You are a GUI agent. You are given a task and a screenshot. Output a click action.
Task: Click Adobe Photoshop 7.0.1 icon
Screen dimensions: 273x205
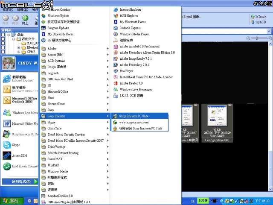click(x=116, y=65)
